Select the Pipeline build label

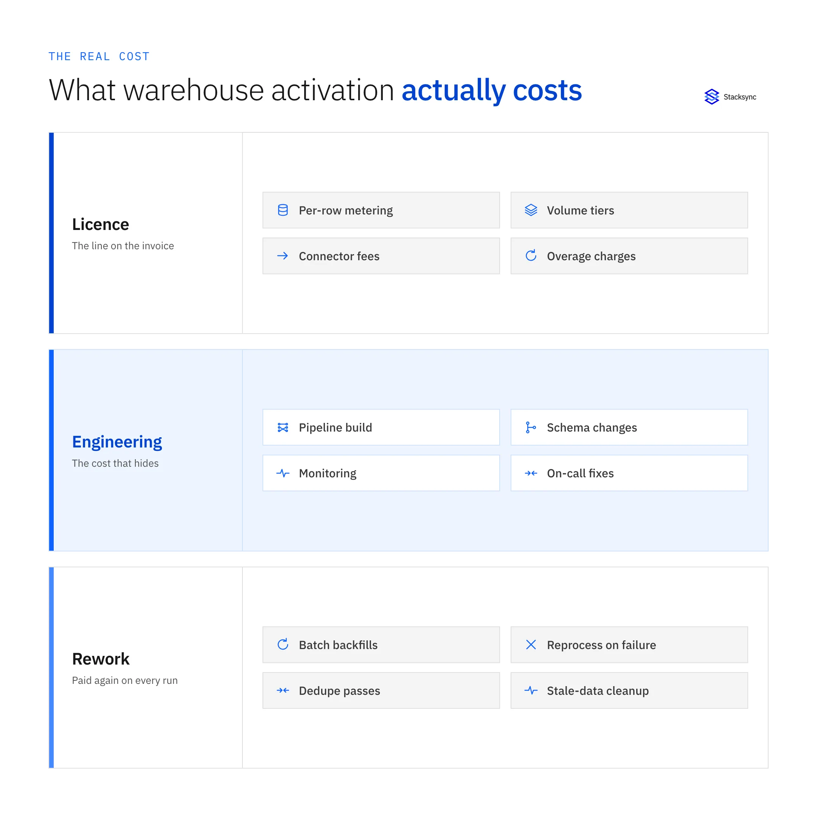[335, 427]
